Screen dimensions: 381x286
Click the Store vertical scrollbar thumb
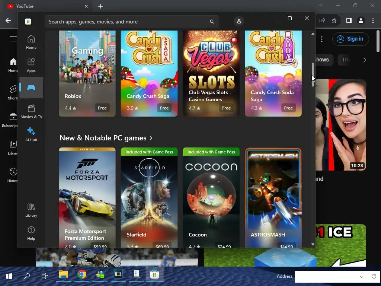(x=313, y=74)
